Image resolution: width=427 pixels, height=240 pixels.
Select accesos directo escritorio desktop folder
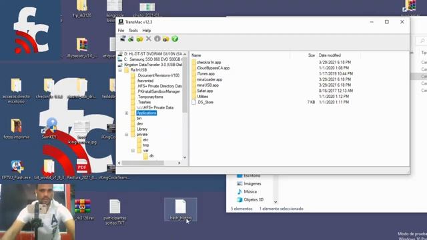[x=16, y=91]
